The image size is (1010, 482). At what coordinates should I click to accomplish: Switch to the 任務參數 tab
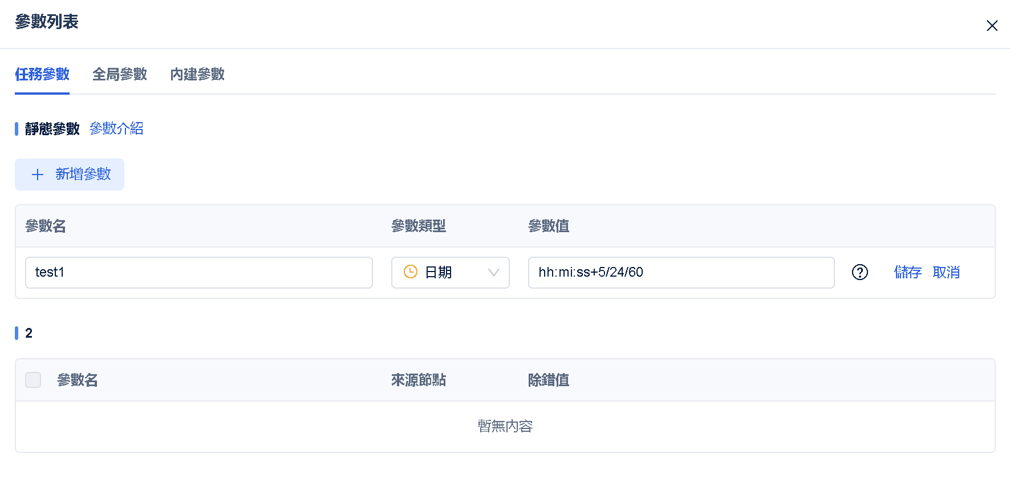pyautogui.click(x=42, y=74)
